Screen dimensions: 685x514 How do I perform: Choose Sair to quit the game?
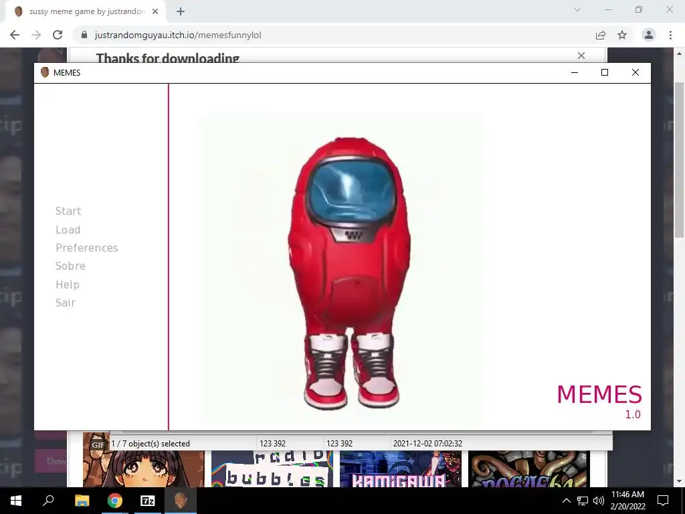click(x=65, y=303)
